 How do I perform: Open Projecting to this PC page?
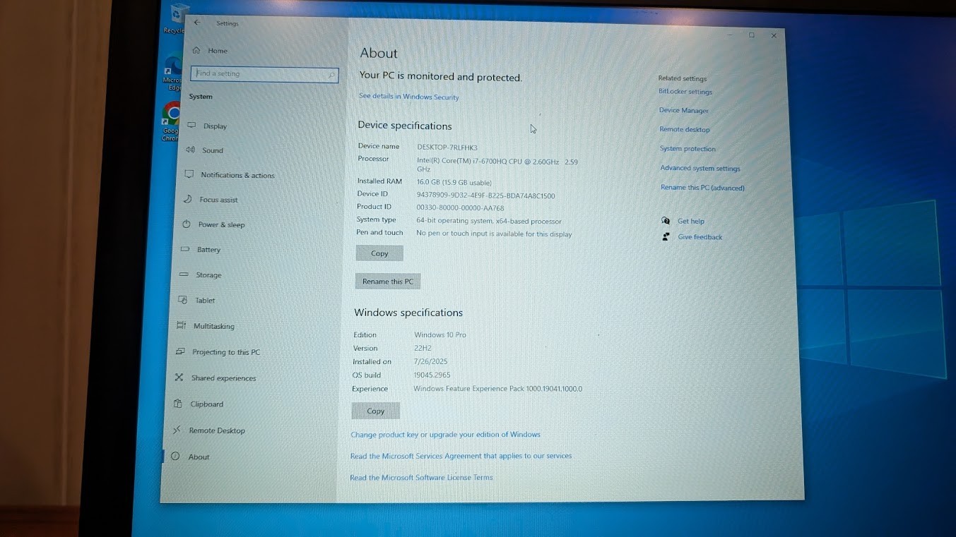tap(225, 352)
